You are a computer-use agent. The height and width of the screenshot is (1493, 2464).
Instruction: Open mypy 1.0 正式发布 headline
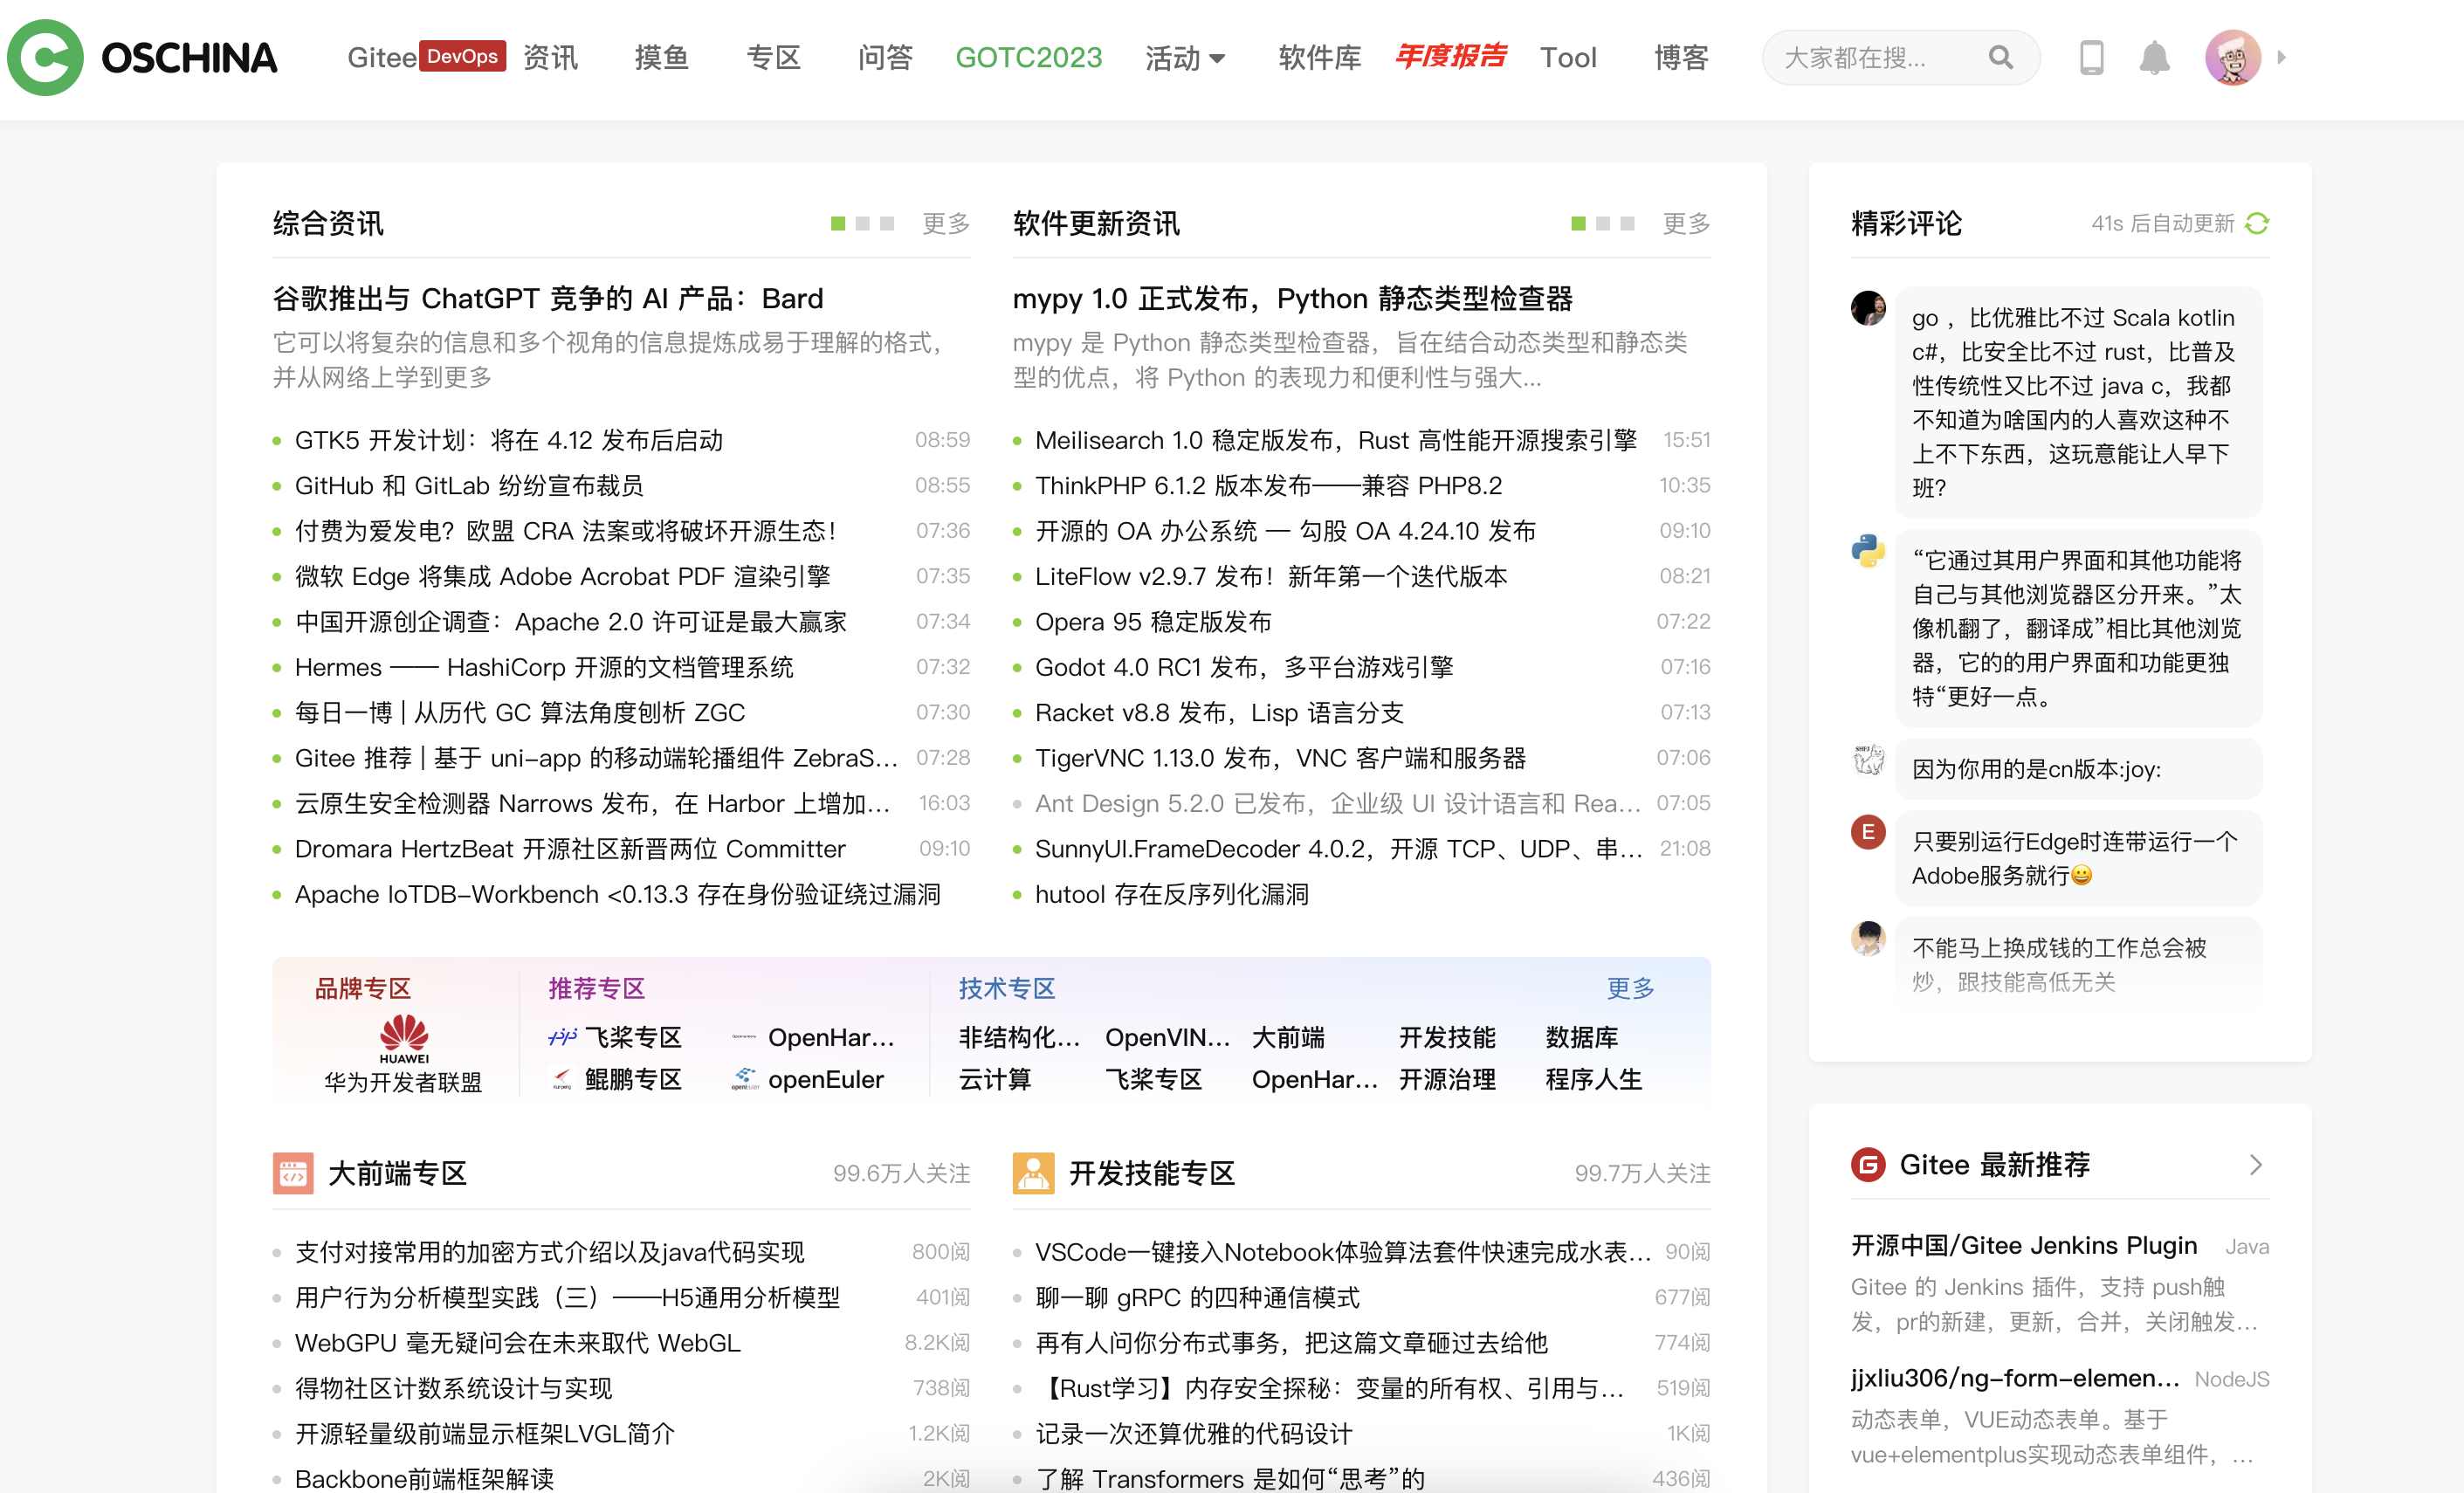pyautogui.click(x=1292, y=298)
